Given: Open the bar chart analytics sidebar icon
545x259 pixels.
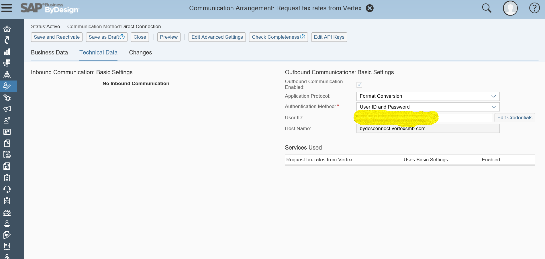Looking at the screenshot, I should coord(7,52).
